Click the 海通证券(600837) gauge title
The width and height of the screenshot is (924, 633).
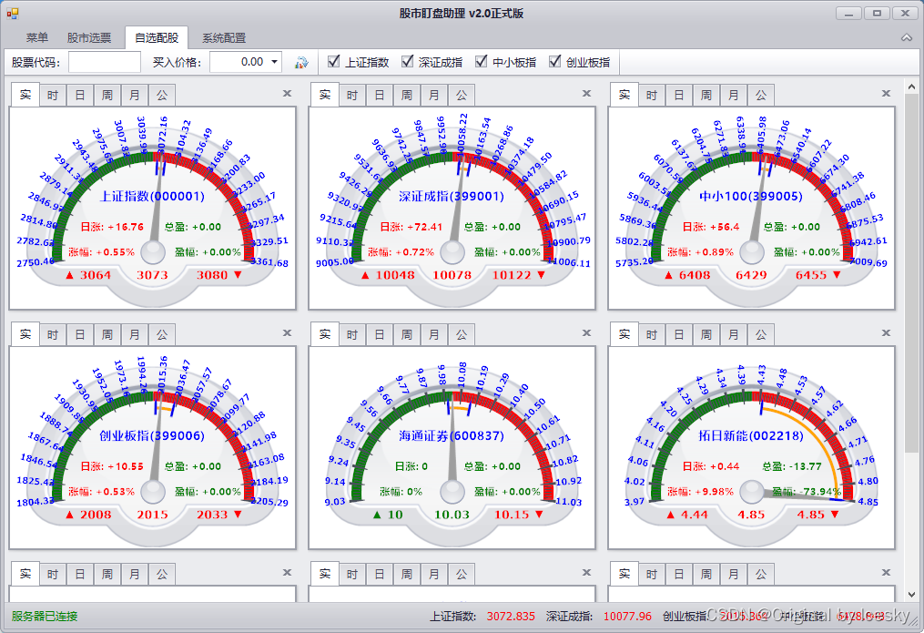pyautogui.click(x=452, y=435)
